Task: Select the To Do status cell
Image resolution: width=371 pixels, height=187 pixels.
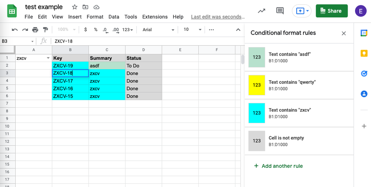Action: click(x=144, y=66)
